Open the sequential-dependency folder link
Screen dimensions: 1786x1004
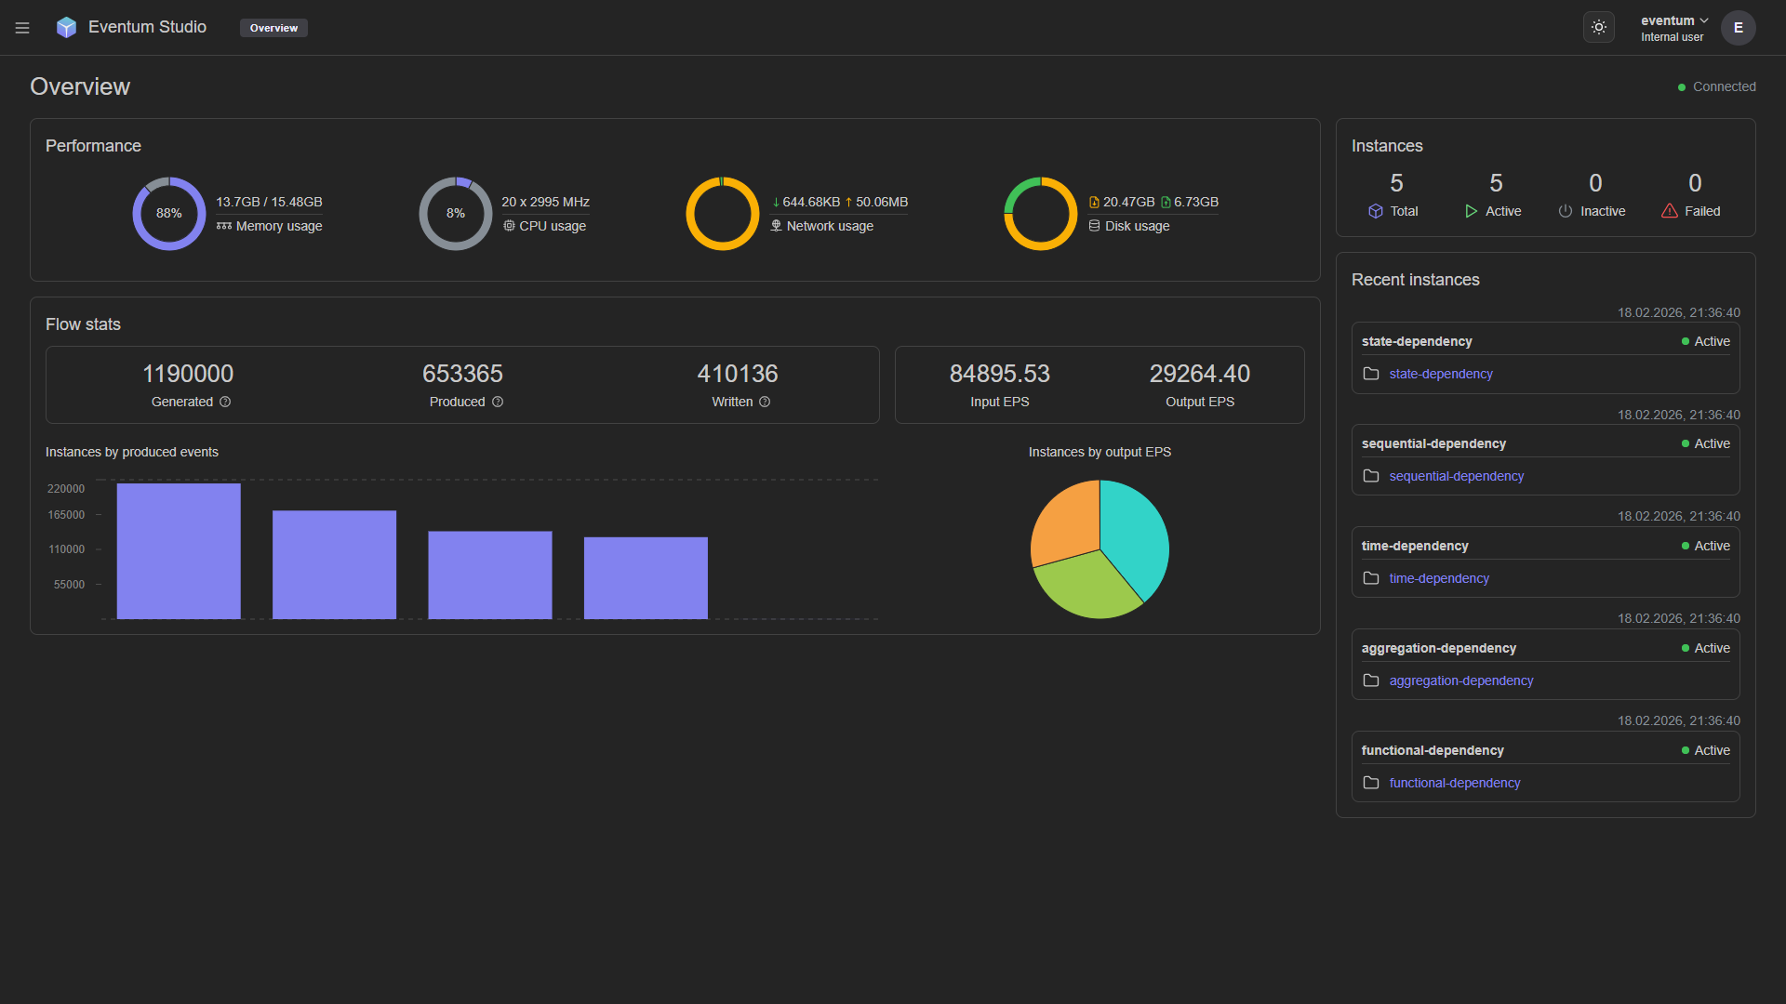pos(1456,477)
